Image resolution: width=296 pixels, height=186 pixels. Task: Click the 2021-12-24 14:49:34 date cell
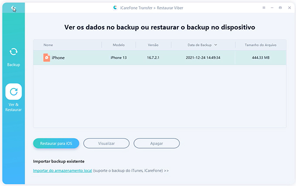[203, 58]
